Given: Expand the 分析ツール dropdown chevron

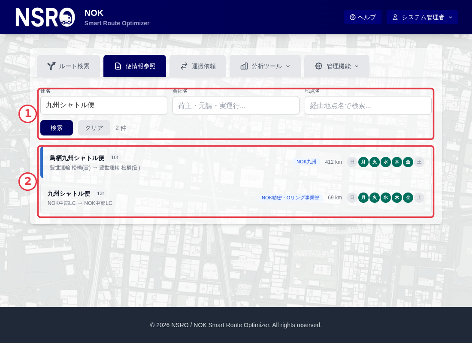Looking at the screenshot, I should (288, 66).
